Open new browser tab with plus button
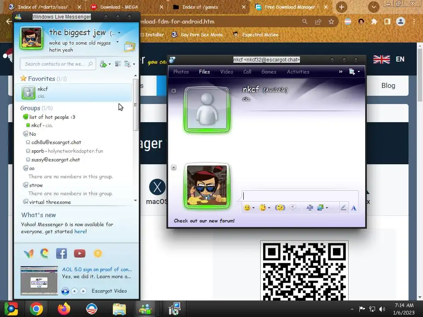423x317 pixels. pyautogui.click(x=342, y=7)
